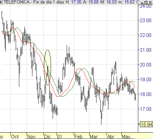Click the Nov label on time axis
Image resolution: width=153 pixels, height=139 pixels.
[x=31, y=137]
